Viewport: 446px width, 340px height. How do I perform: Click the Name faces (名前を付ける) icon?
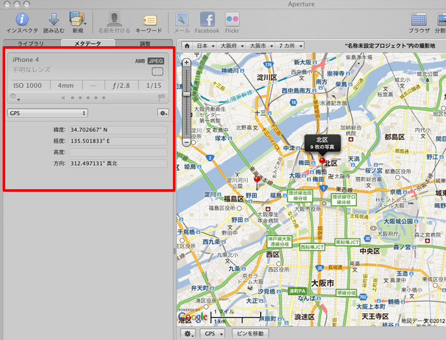[x=114, y=20]
